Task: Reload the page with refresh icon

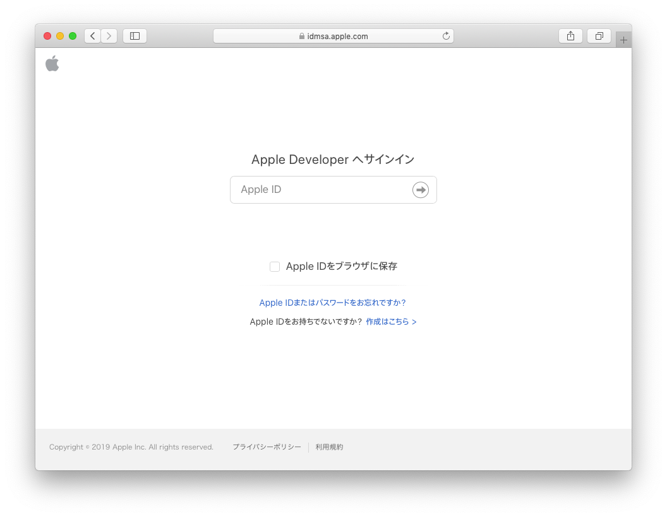Action: (x=446, y=36)
